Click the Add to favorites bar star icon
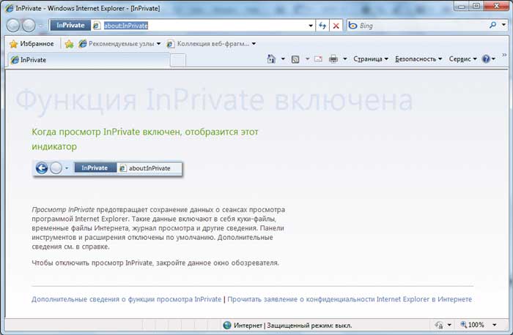The height and width of the screenshot is (335, 513). coord(69,44)
